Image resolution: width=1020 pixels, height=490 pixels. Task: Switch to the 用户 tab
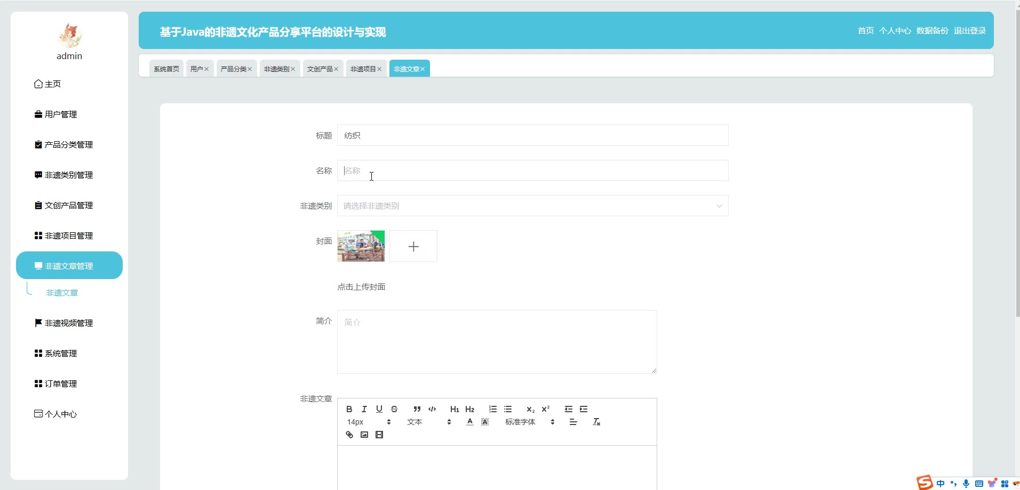[196, 69]
